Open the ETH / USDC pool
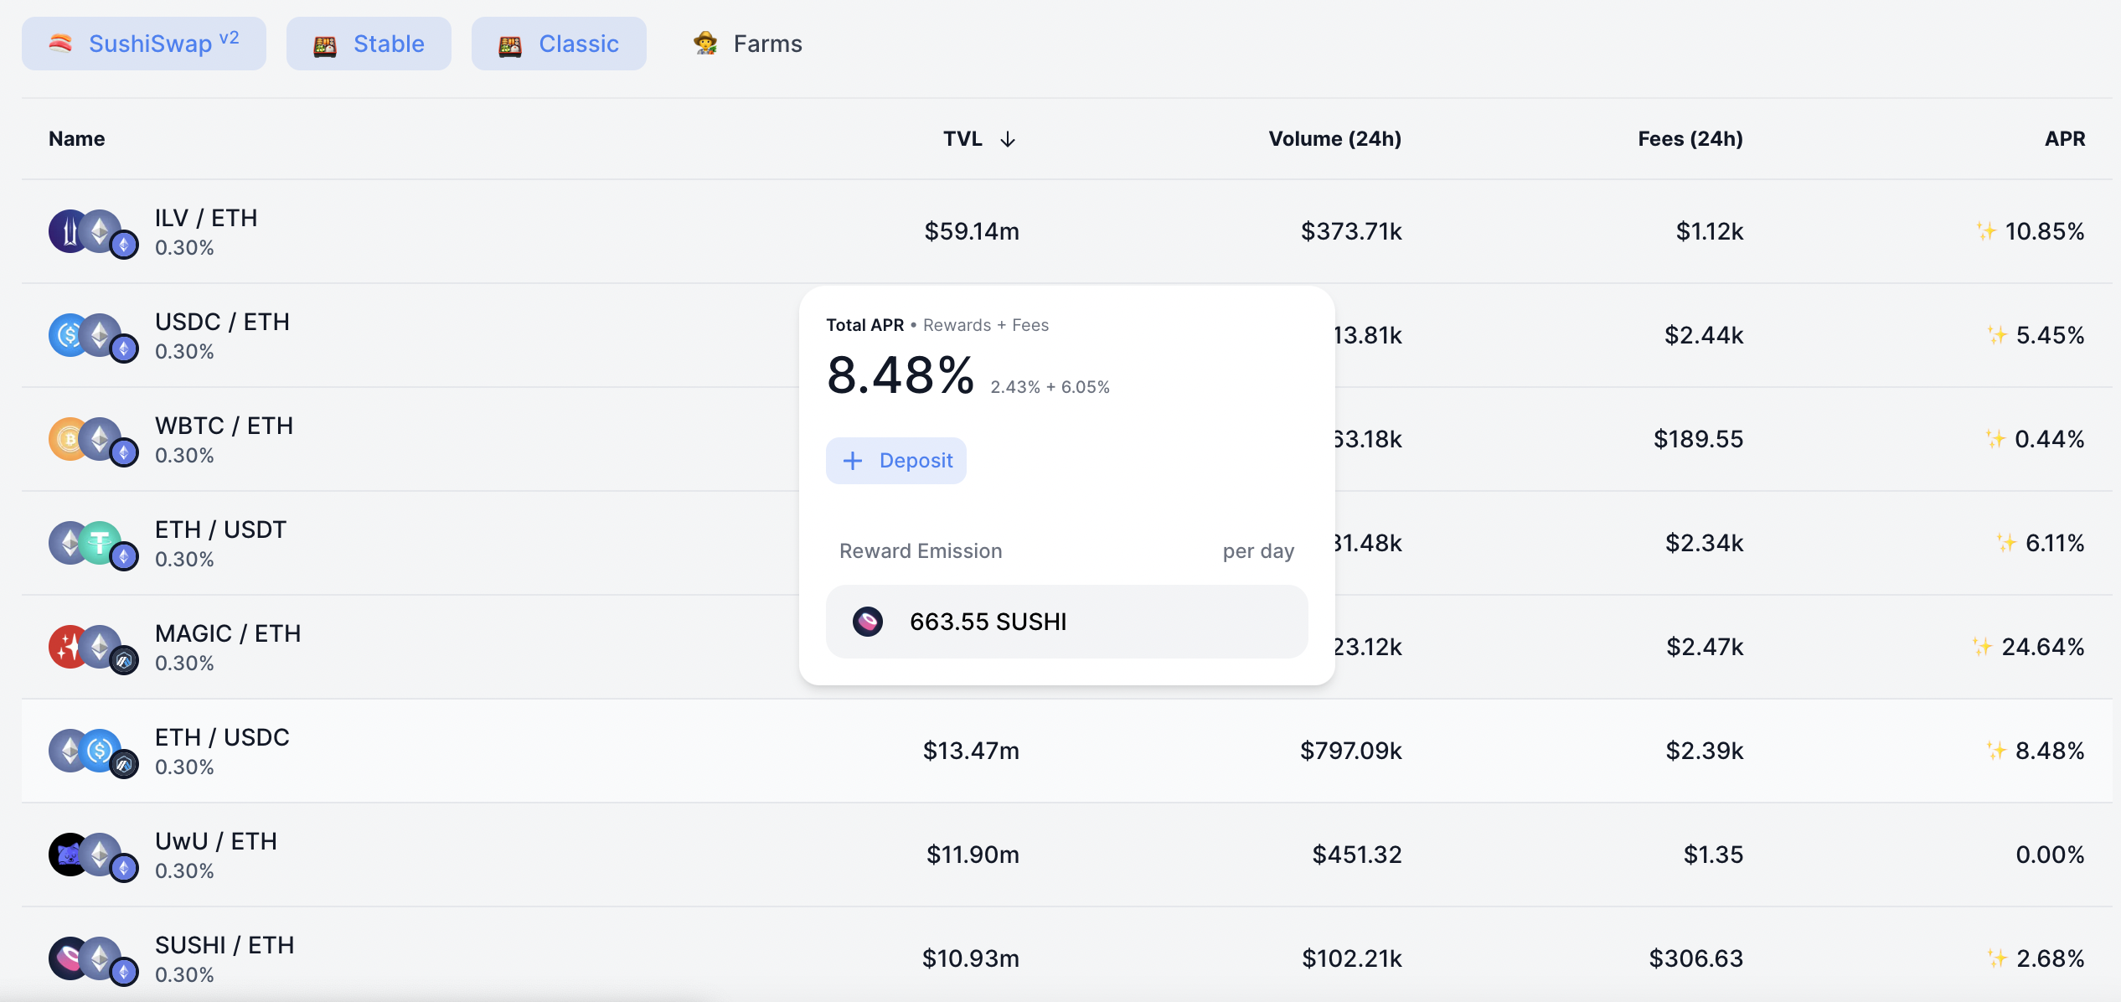Image resolution: width=2121 pixels, height=1002 pixels. (1067, 751)
